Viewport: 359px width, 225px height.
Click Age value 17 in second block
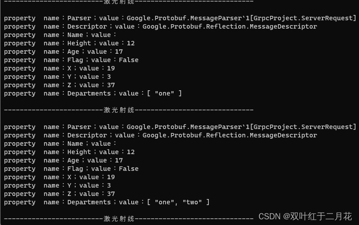coord(118,160)
